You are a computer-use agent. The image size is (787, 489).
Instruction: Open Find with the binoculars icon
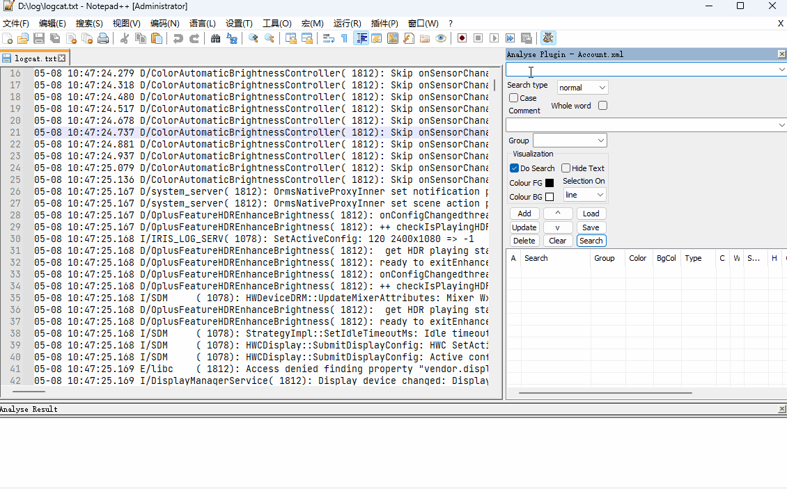[x=215, y=38]
